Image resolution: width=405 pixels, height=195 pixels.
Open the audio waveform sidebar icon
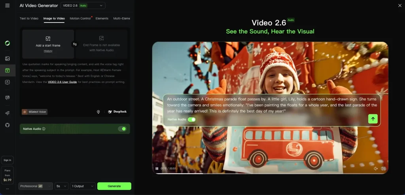pos(7,113)
